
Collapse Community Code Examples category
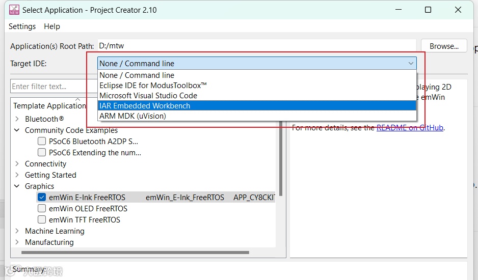(x=17, y=130)
